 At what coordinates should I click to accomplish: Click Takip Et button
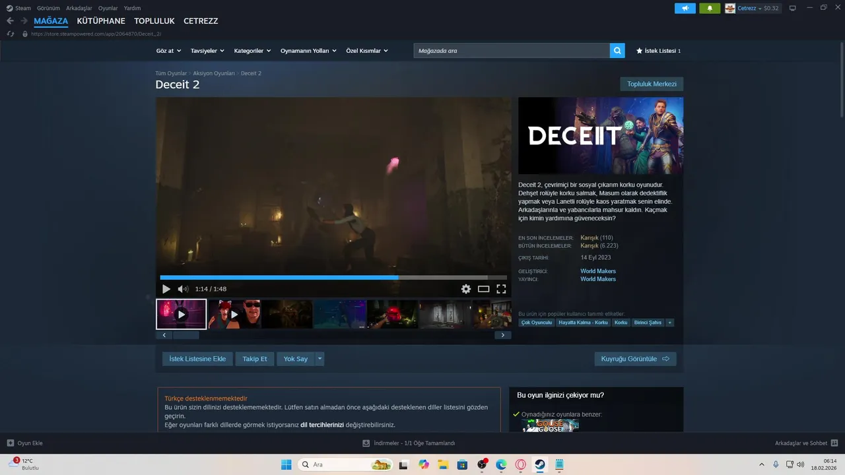(x=255, y=359)
